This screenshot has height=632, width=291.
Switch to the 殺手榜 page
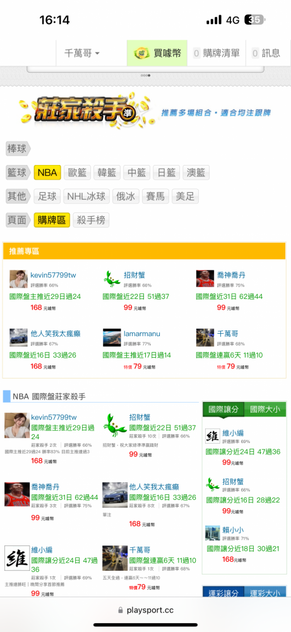pos(90,220)
